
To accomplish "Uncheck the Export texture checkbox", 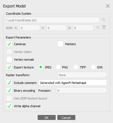I will [9, 67].
